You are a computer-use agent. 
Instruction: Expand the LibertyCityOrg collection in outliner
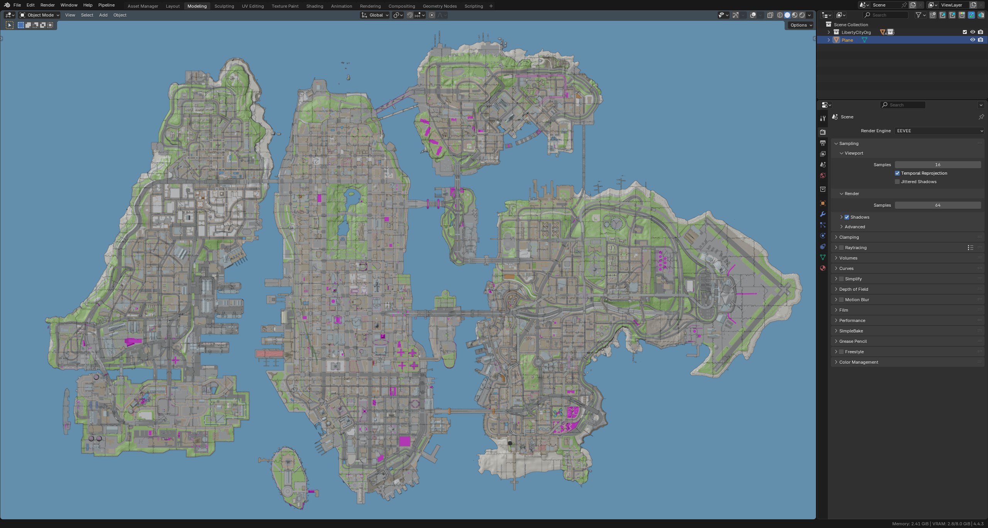[x=829, y=32]
